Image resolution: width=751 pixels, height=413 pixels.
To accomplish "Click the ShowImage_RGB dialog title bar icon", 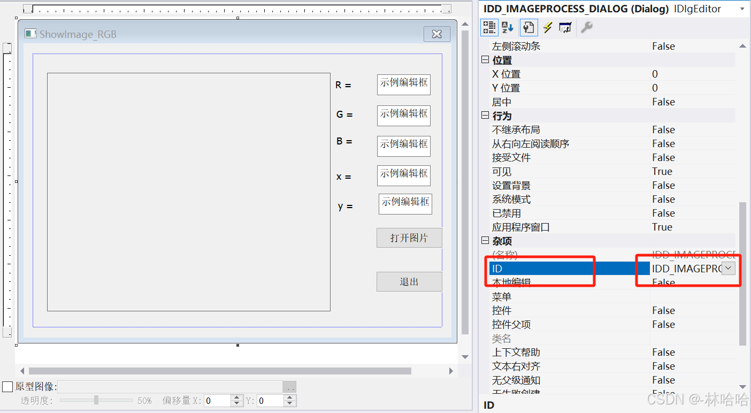I will pyautogui.click(x=30, y=33).
